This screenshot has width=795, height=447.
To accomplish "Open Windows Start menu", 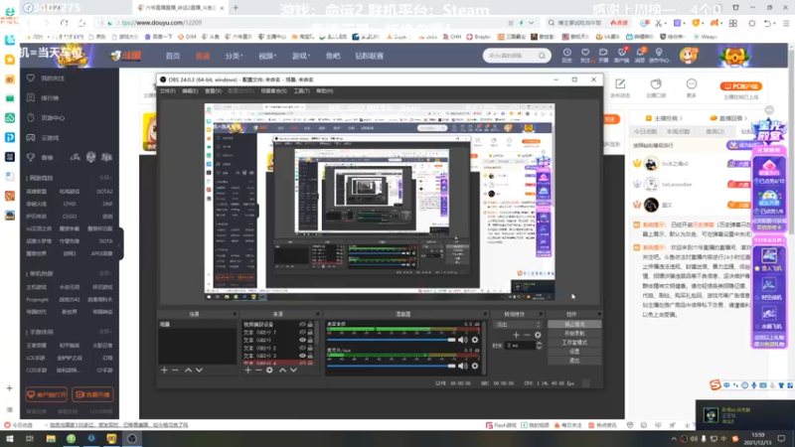I will (x=10, y=439).
